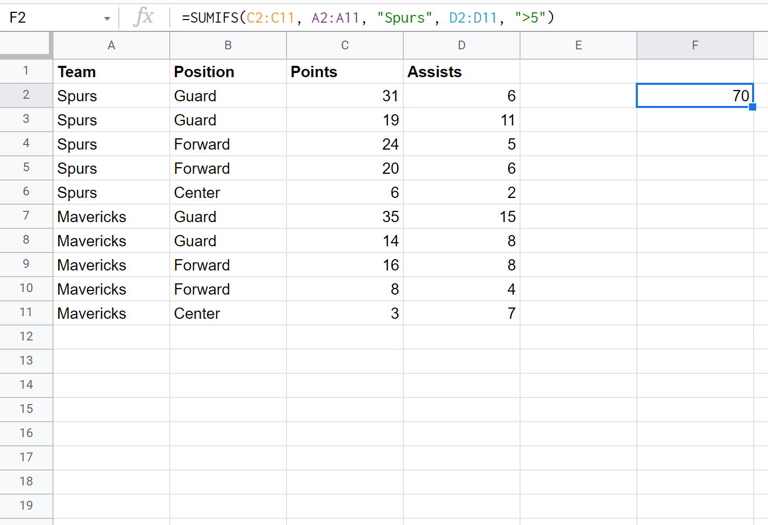The height and width of the screenshot is (525, 768).
Task: Click the Name Box showing F2
Action: tap(51, 17)
